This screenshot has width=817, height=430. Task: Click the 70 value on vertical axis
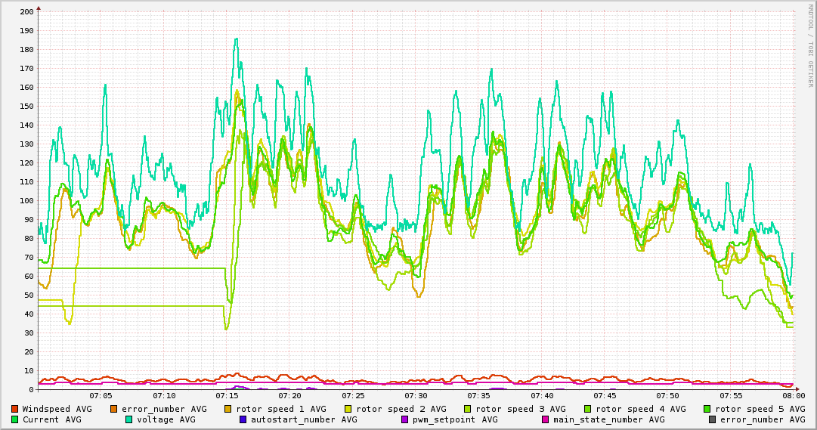coord(29,258)
